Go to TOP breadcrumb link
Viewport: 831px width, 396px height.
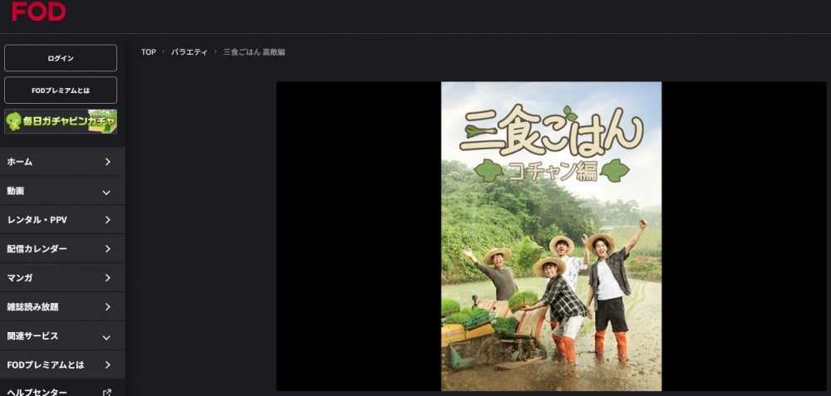pos(149,51)
